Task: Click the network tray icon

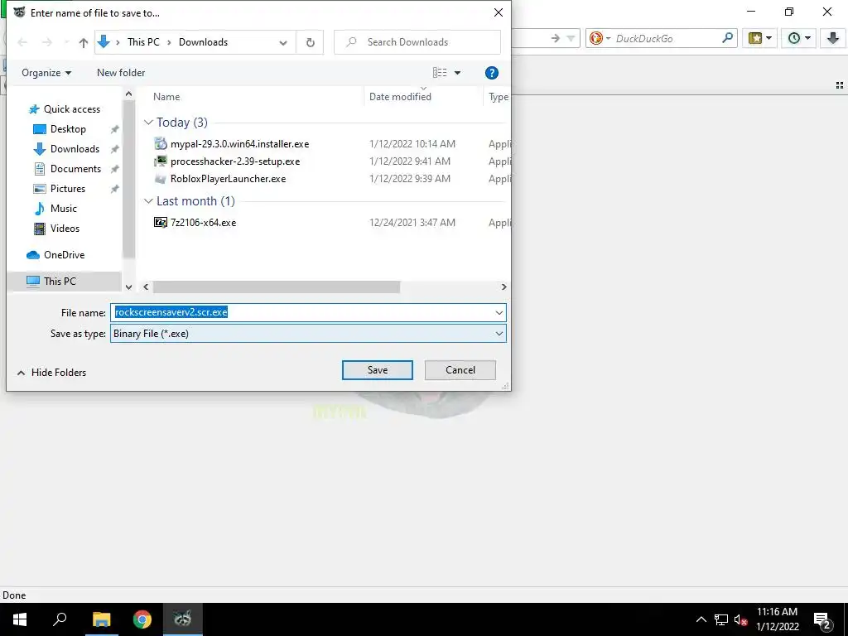Action: (x=721, y=619)
